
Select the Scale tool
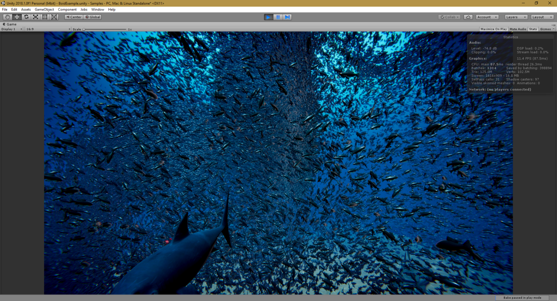click(36, 17)
